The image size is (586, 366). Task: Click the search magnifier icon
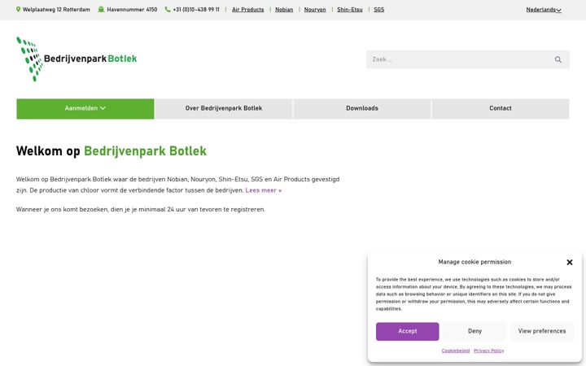(x=558, y=59)
